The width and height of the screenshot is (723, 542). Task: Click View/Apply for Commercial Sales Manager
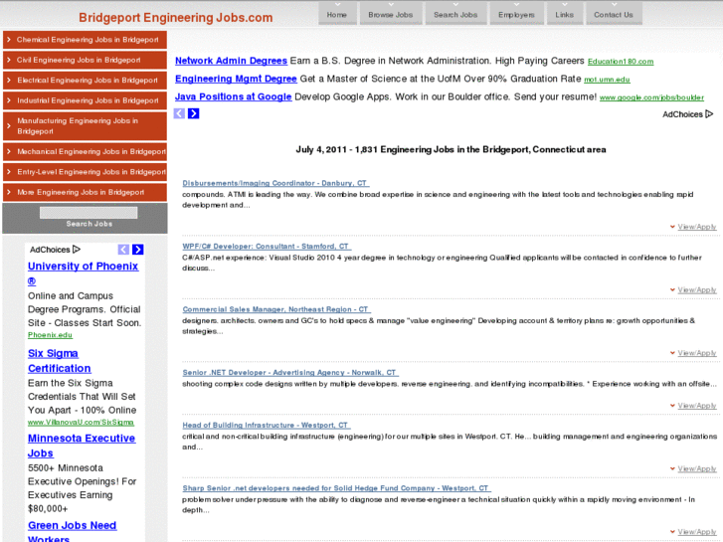click(697, 353)
